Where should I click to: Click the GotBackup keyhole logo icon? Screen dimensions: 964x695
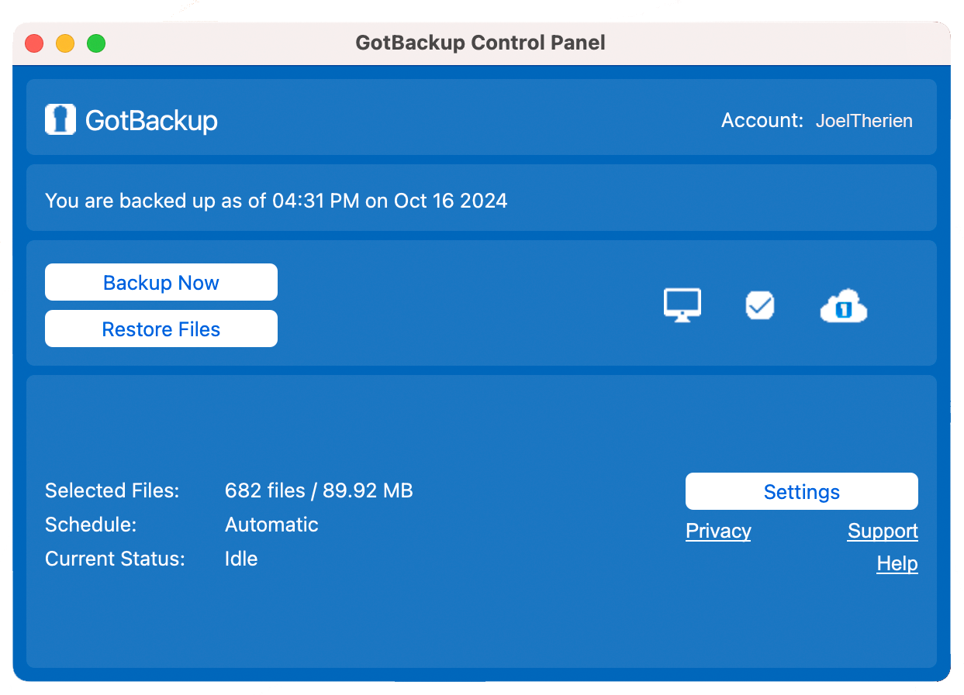pyautogui.click(x=60, y=120)
